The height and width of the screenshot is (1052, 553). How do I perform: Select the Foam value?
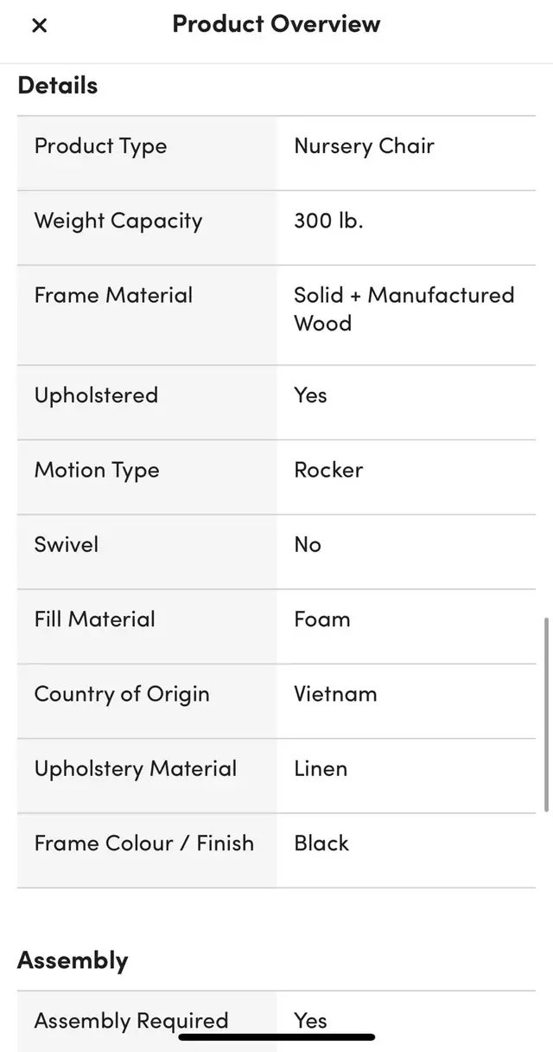click(x=322, y=619)
